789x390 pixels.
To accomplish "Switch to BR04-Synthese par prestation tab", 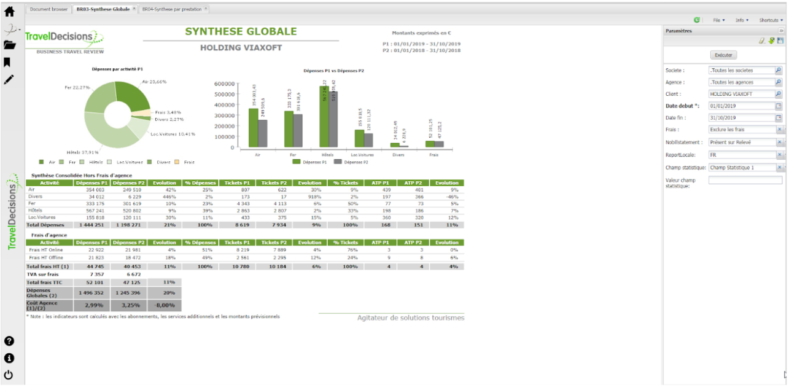I will point(174,9).
